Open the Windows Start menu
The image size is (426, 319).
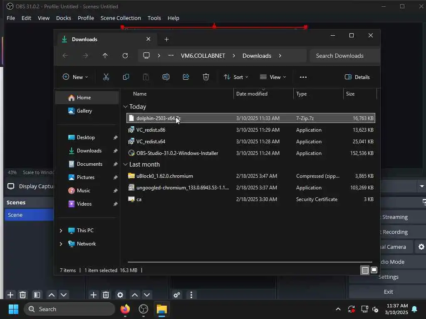coord(13,309)
